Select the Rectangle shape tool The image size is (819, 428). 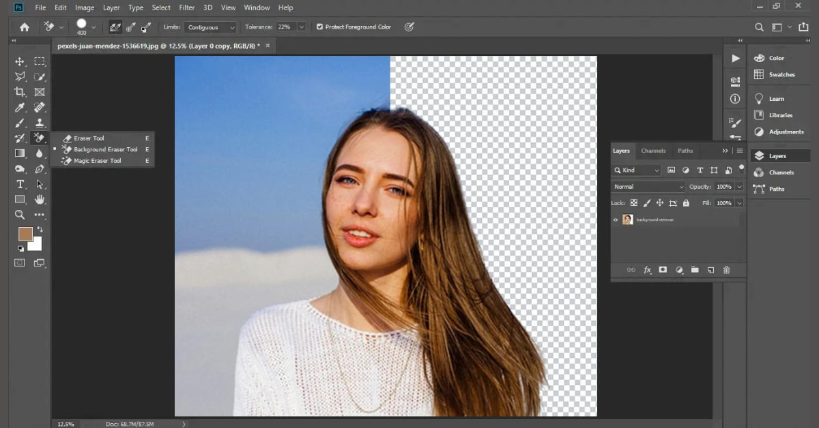pyautogui.click(x=20, y=199)
